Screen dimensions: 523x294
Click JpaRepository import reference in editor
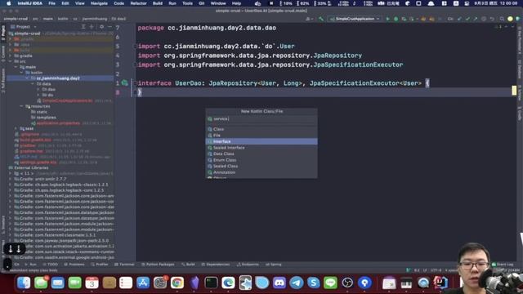click(x=337, y=56)
